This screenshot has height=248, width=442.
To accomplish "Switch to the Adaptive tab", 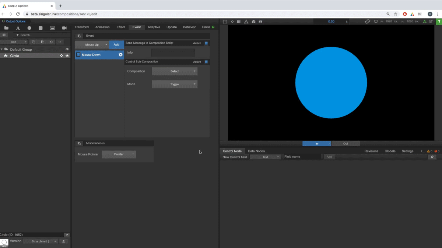I will [154, 27].
